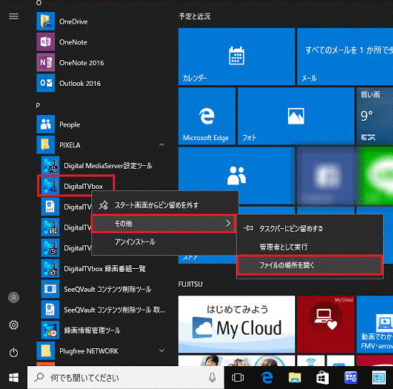Image resolution: width=393 pixels, height=389 pixels.
Task: Open the Microsoft Edge tile
Action: 207,116
